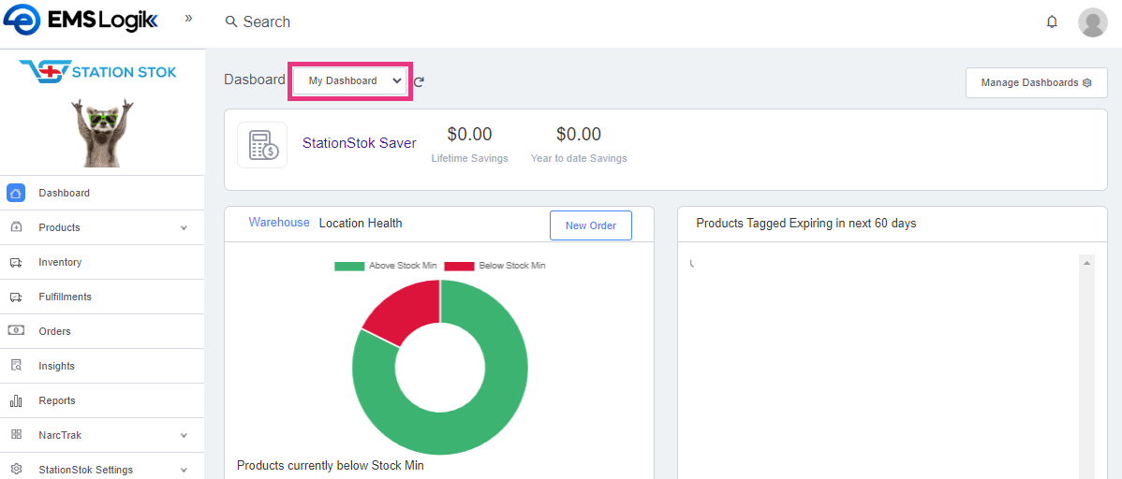
Task: Click the Fulfillments truck icon
Action: 17,297
